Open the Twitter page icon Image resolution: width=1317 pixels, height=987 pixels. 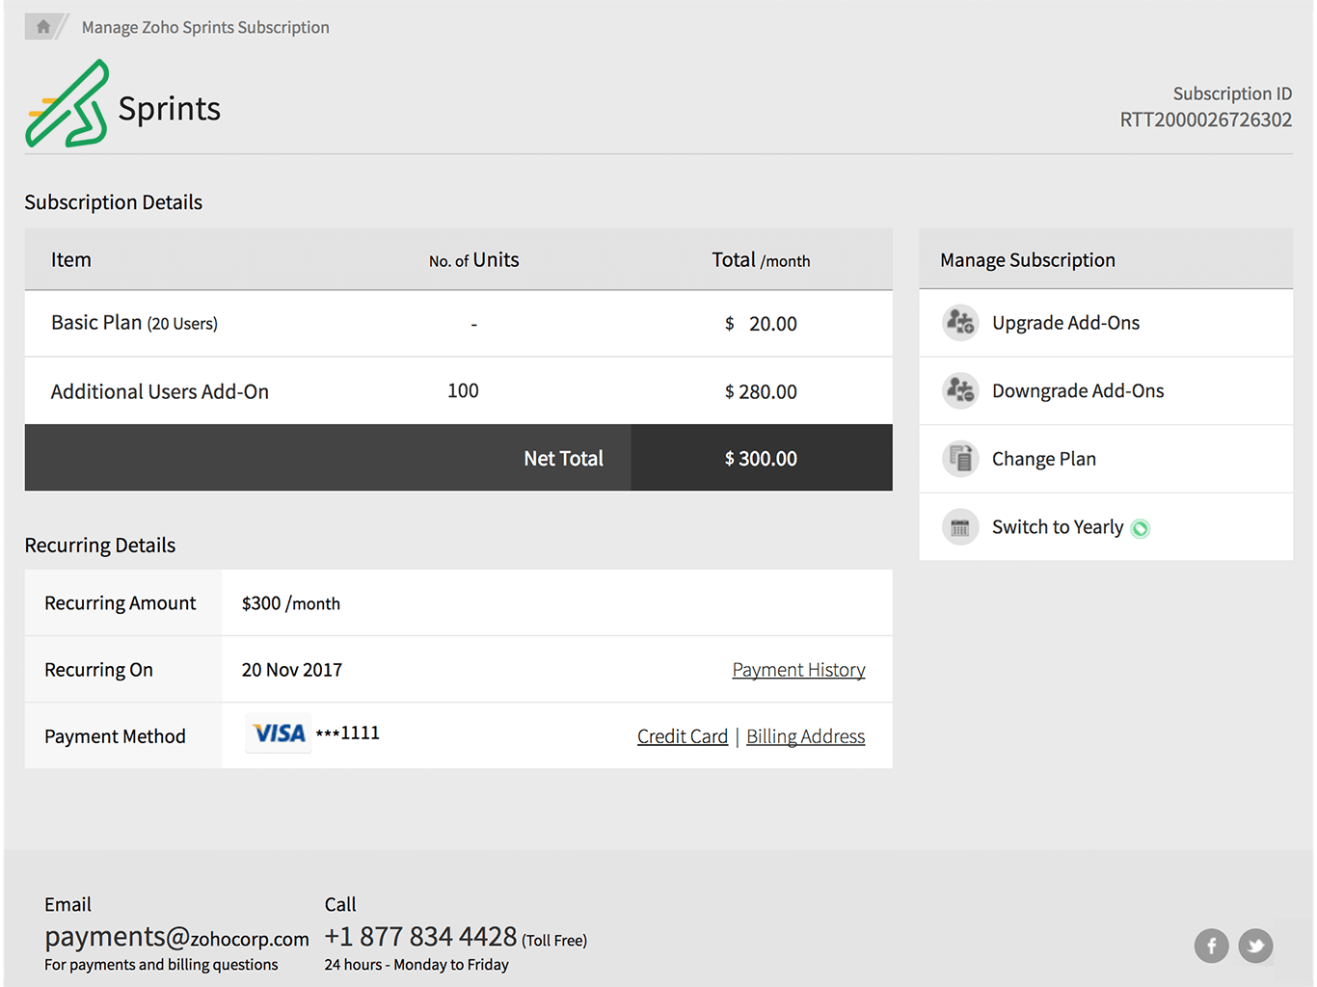tap(1255, 946)
